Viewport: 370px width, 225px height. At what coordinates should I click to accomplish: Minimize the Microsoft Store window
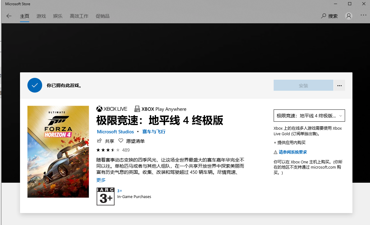336,4
